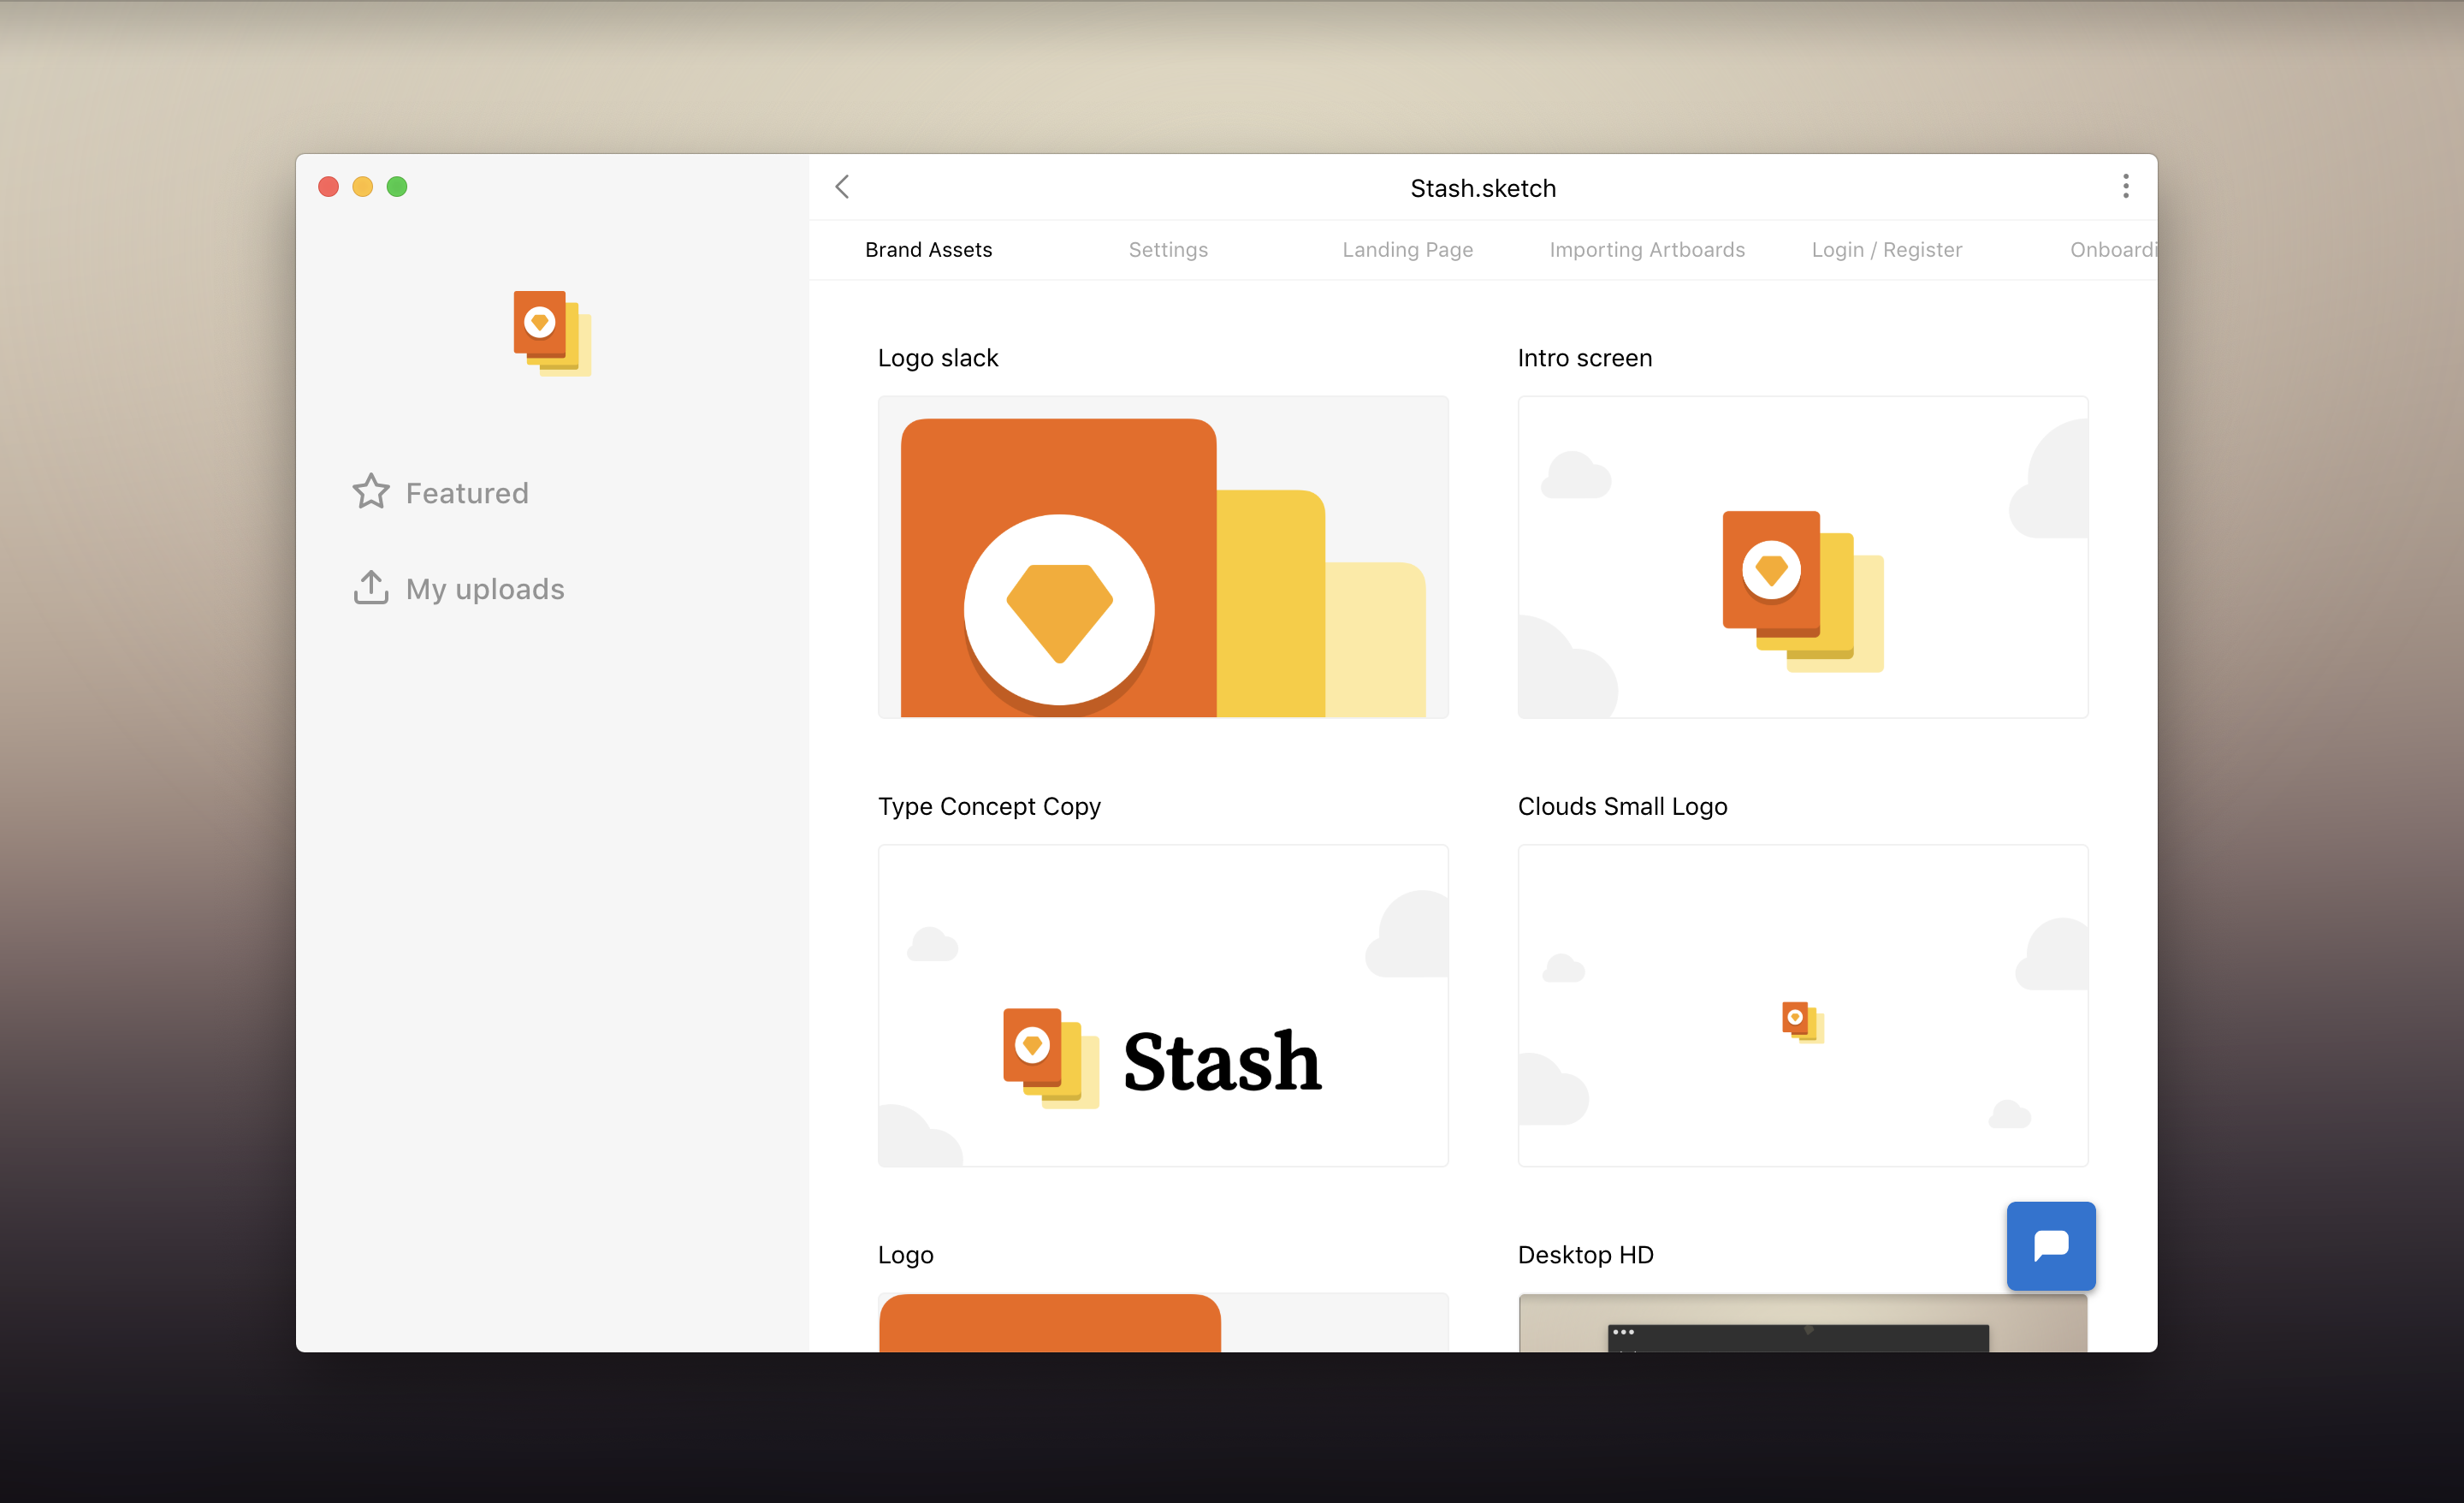Open the blue chat bubble button
The height and width of the screenshot is (1503, 2464).
pos(2050,1246)
